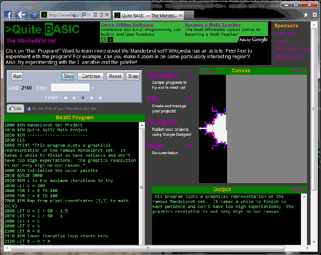
Task: Close the Quite BASIC browser tab
Action: click(x=180, y=15)
